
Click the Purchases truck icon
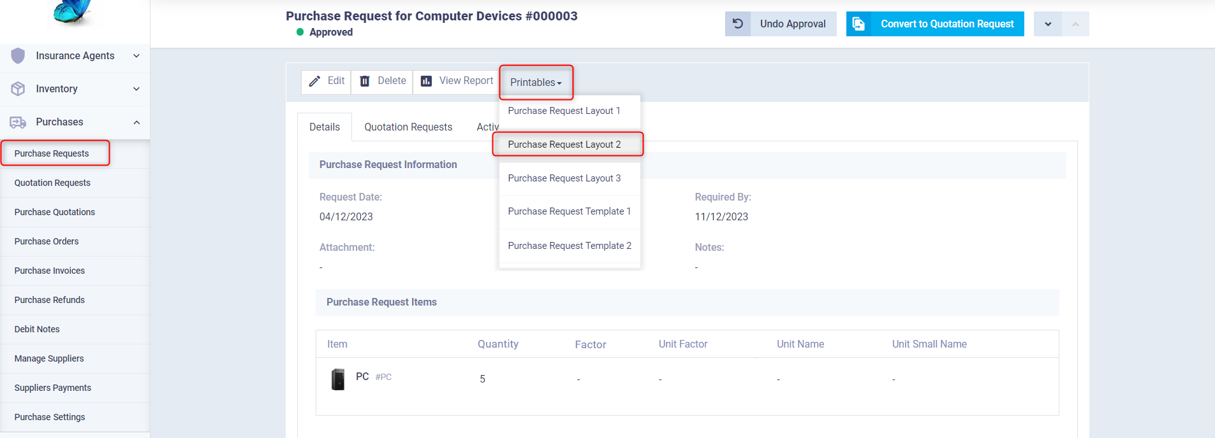18,122
